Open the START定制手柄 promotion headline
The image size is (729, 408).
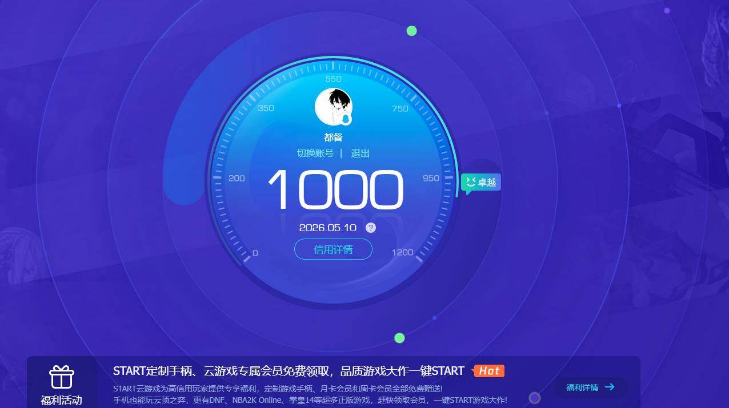pos(289,371)
